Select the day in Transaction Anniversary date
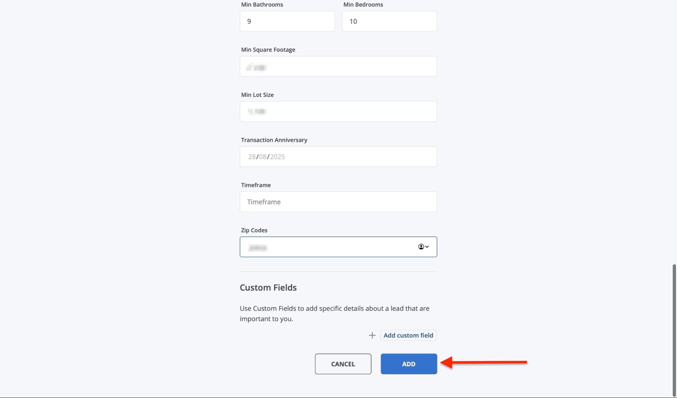Screen dimensions: 677x398 coord(252,157)
